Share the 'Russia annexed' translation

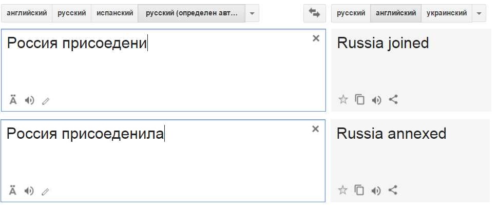(393, 190)
